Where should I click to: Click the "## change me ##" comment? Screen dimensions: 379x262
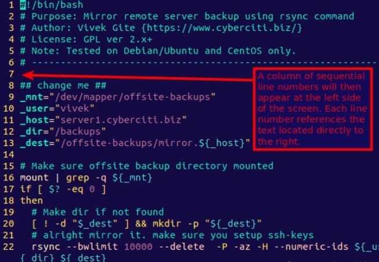pyautogui.click(x=63, y=86)
